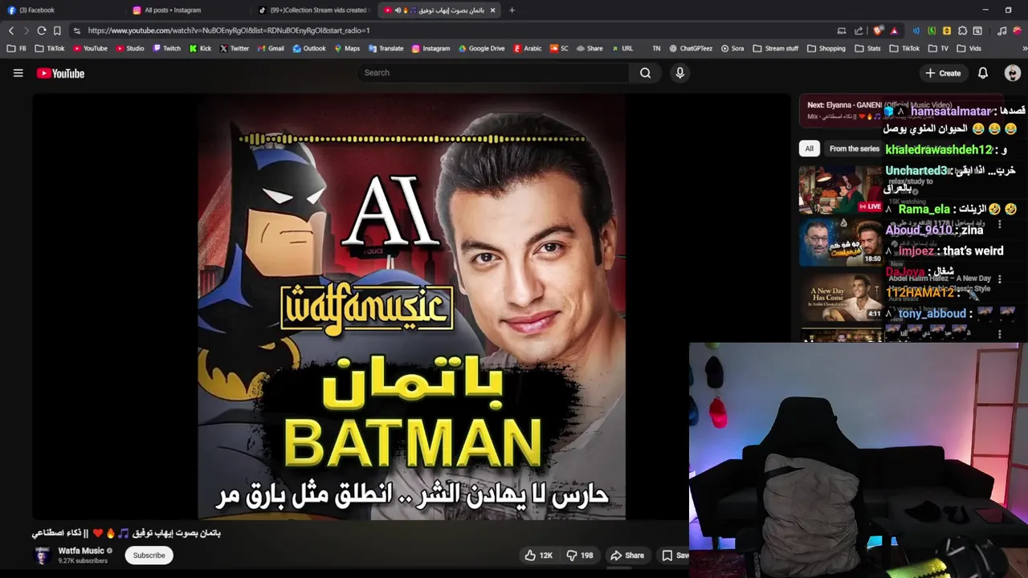1028x578 pixels.
Task: Click the Batman video player area
Action: pos(411,307)
